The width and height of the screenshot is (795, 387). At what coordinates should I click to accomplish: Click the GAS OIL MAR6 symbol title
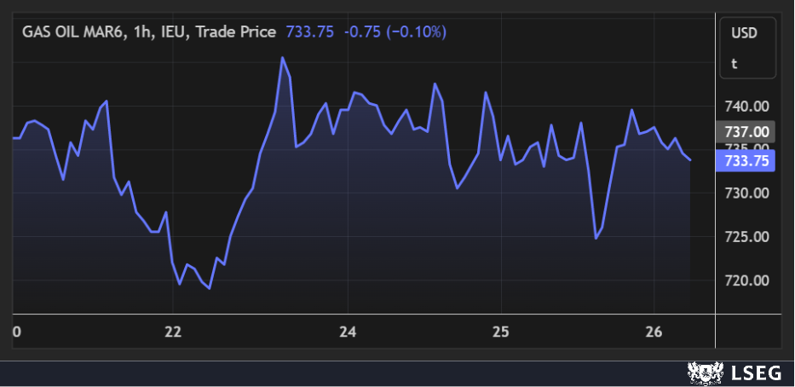74,32
